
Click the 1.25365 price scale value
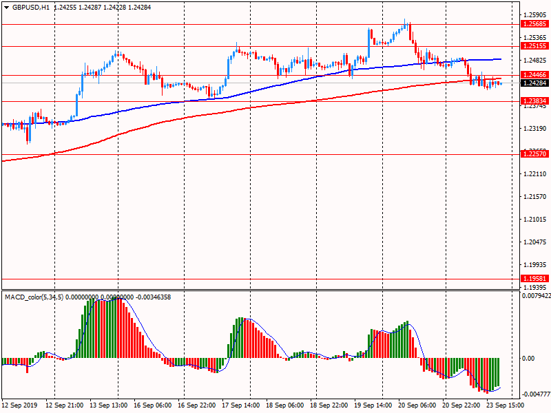535,38
